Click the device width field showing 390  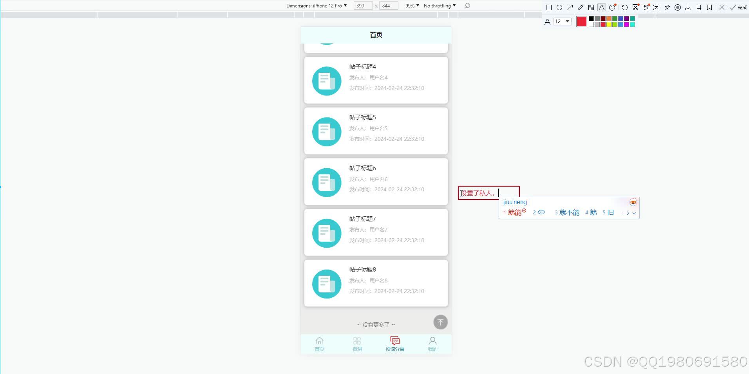tap(363, 6)
